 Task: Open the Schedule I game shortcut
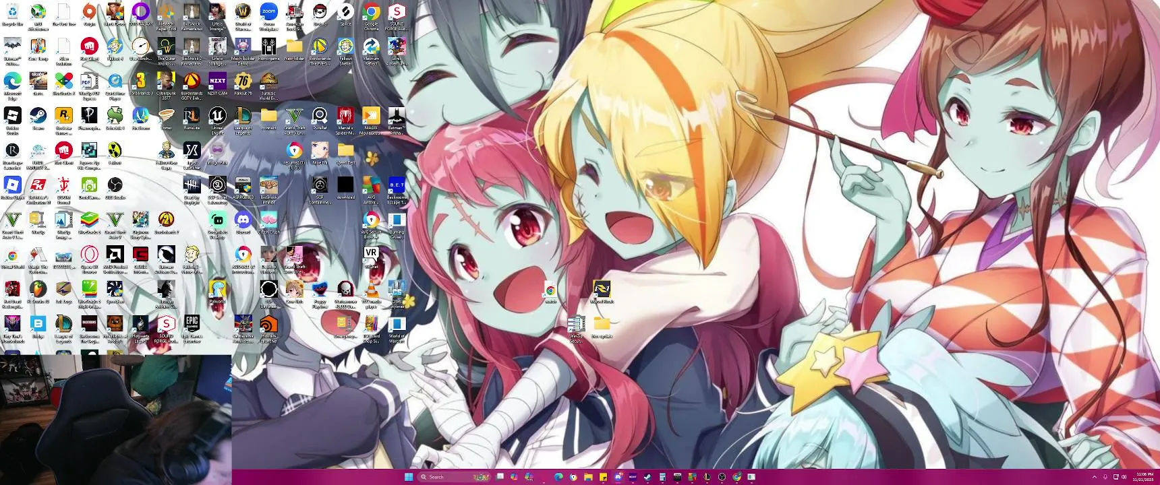(x=115, y=119)
